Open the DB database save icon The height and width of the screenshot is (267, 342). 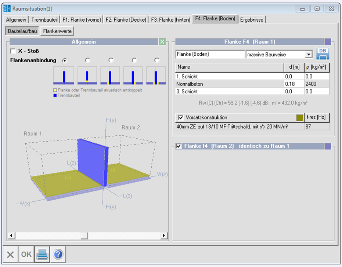point(323,54)
